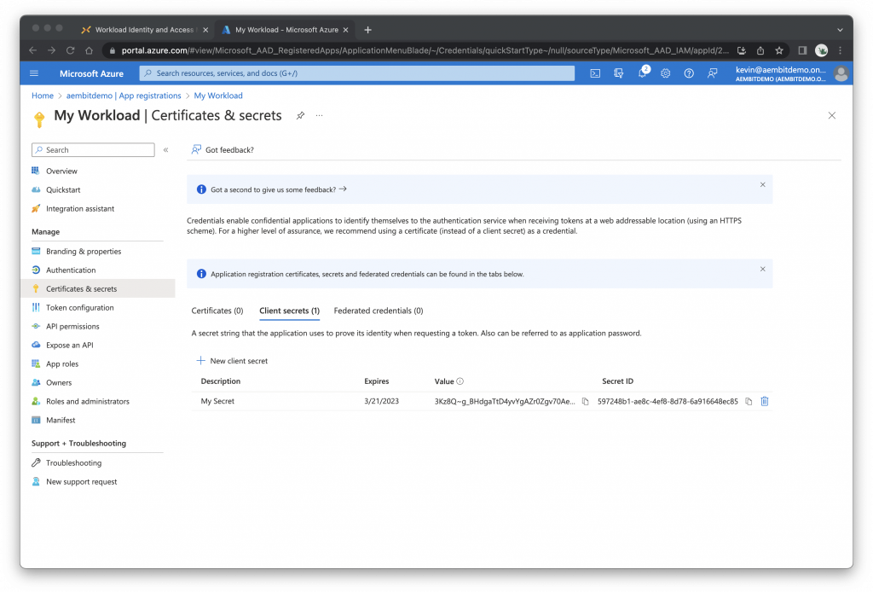The image size is (873, 593).
Task: Open the 'Got a second to give us some feedback?' link
Action: click(279, 189)
